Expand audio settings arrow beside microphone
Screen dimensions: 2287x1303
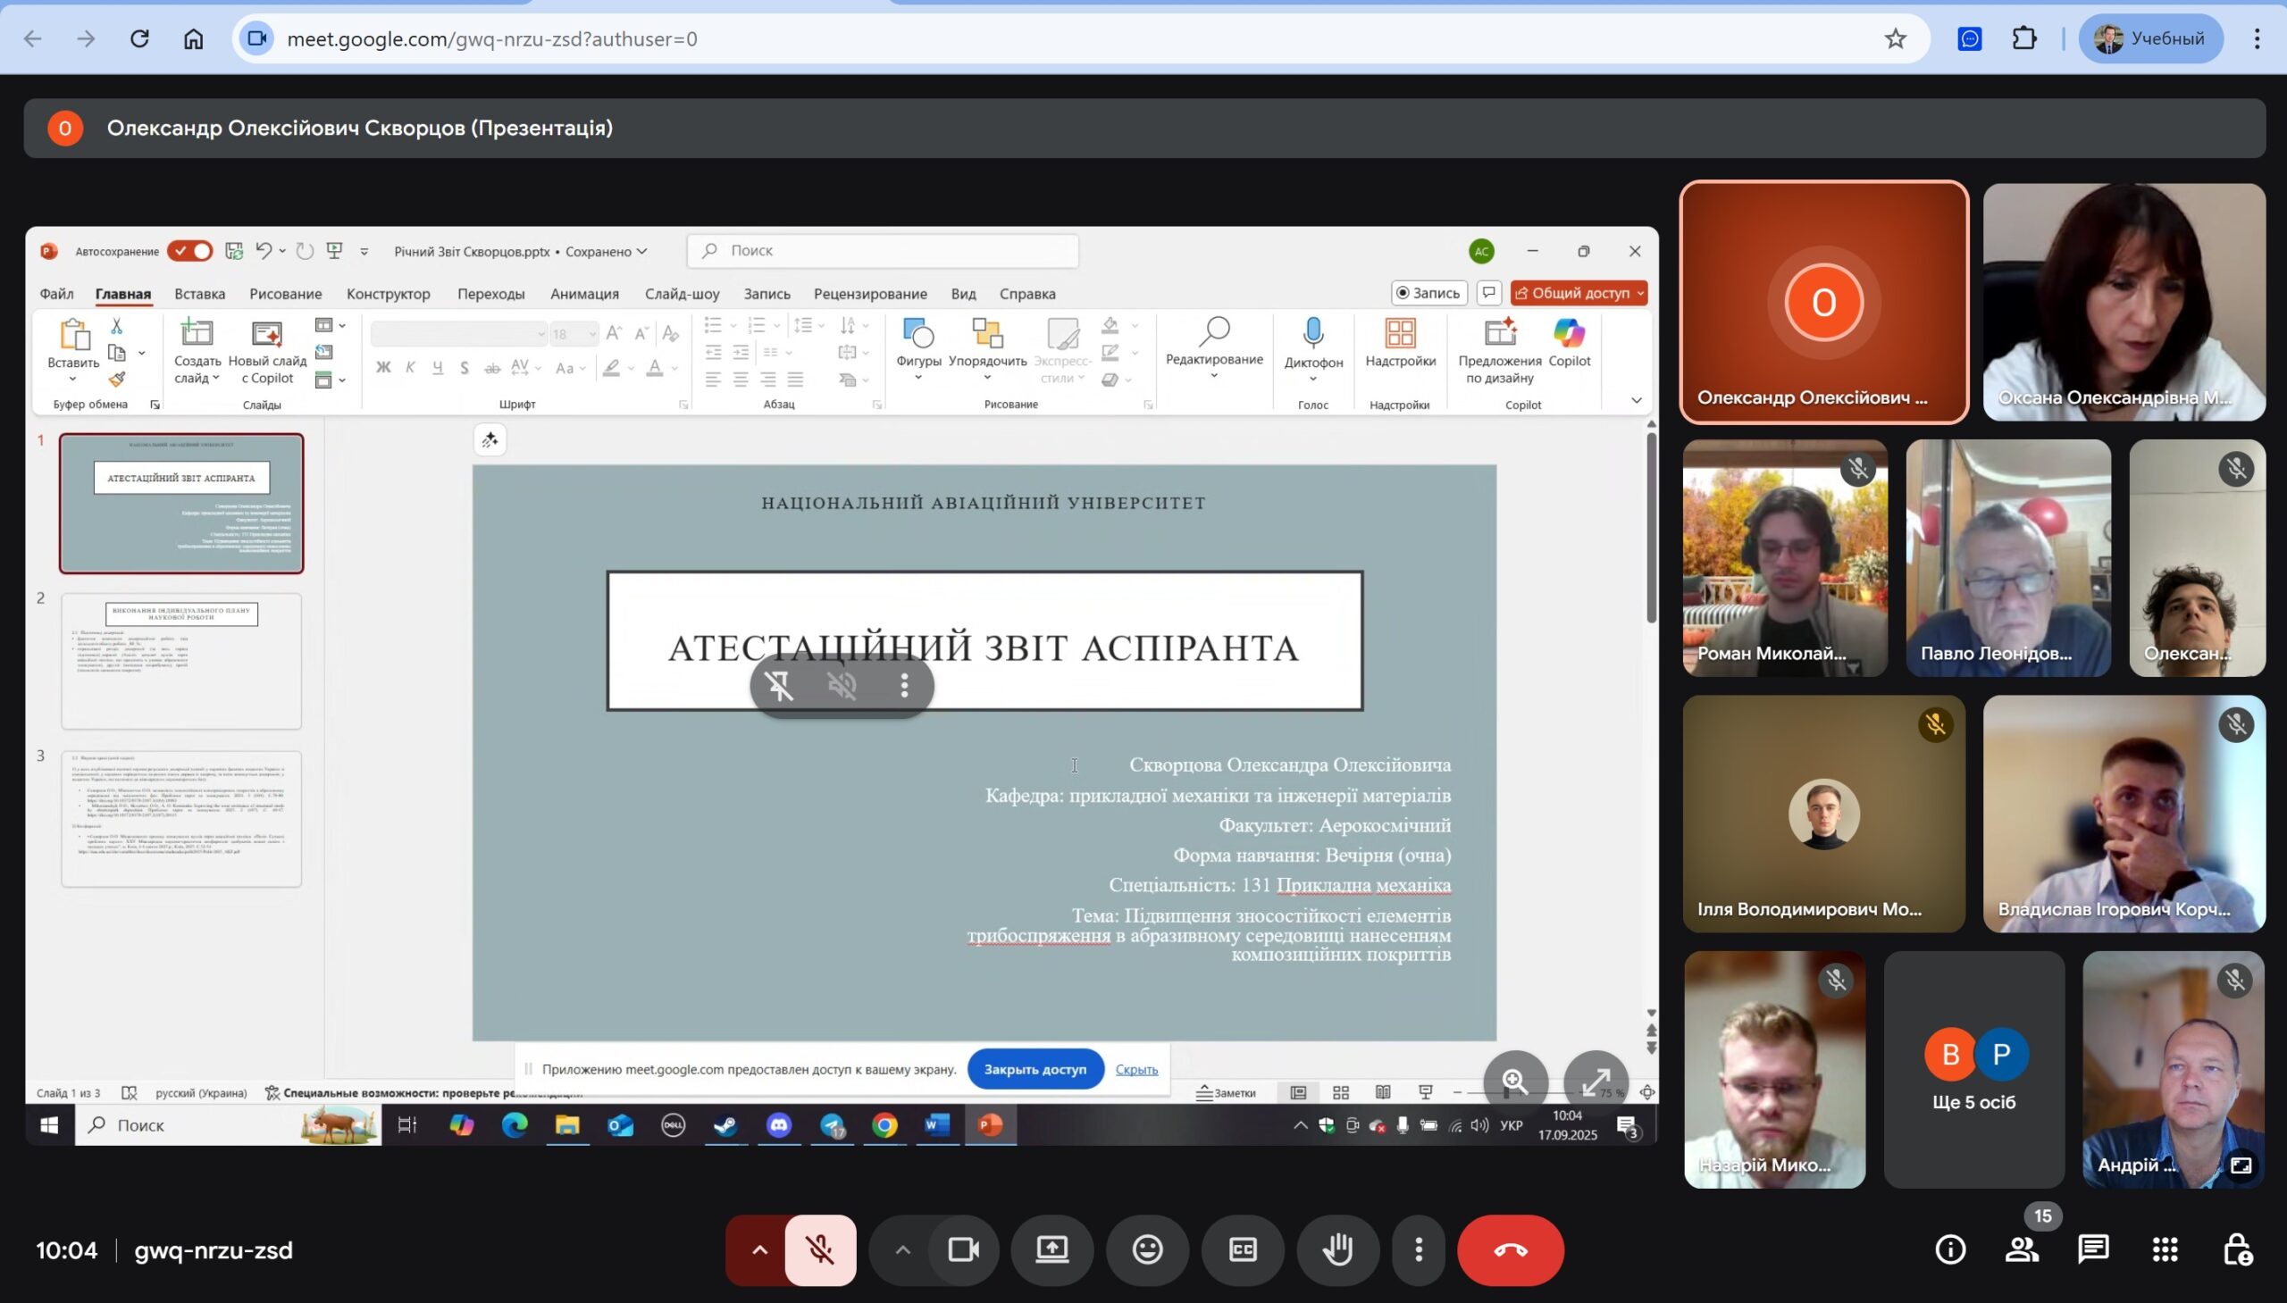pos(759,1249)
